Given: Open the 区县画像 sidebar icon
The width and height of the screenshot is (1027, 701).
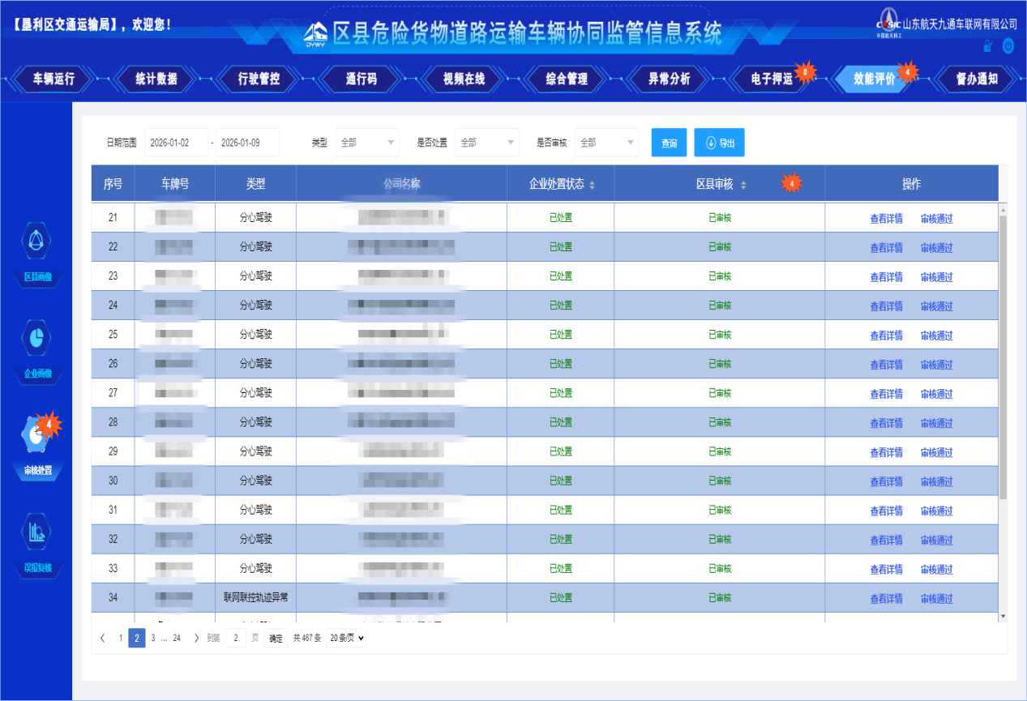Looking at the screenshot, I should (x=37, y=240).
